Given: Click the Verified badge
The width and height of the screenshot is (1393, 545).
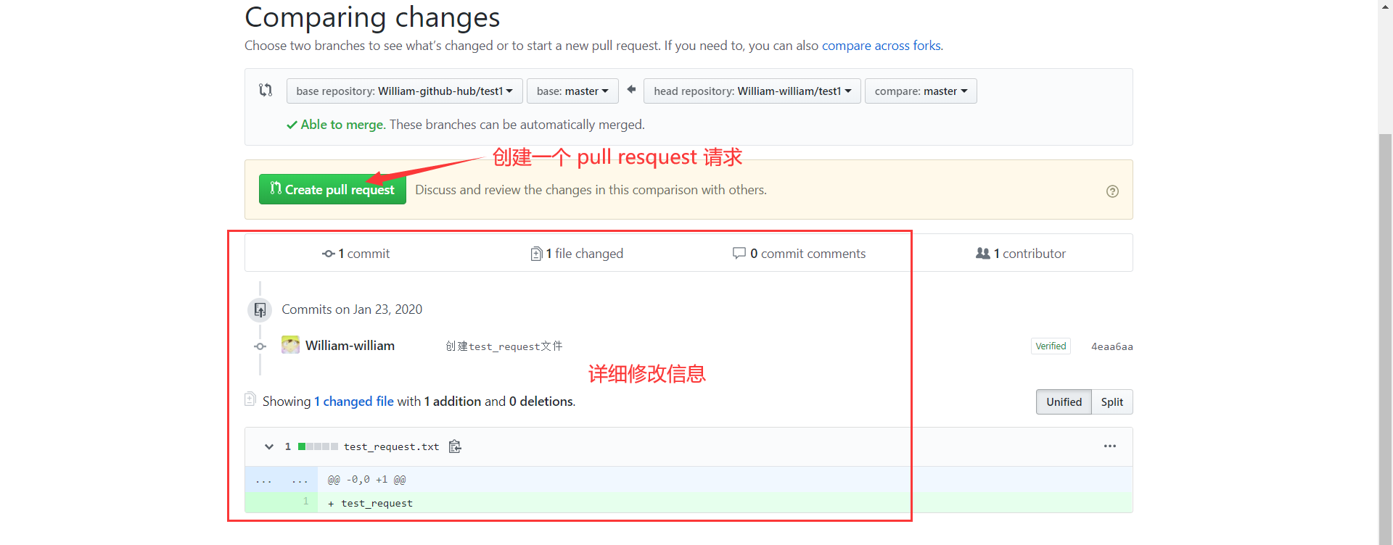Looking at the screenshot, I should tap(1051, 346).
